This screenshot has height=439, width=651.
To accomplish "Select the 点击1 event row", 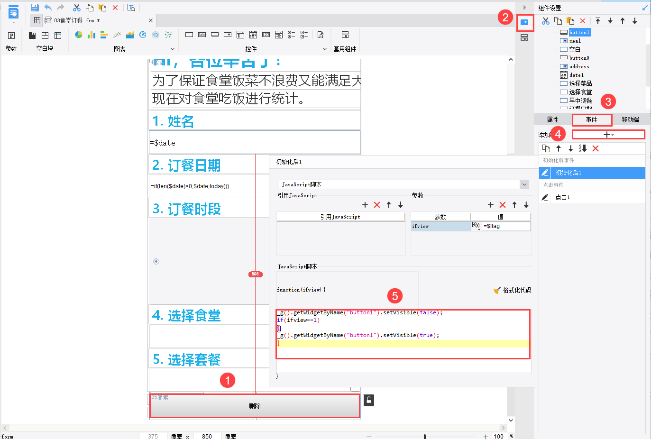I will tap(592, 197).
